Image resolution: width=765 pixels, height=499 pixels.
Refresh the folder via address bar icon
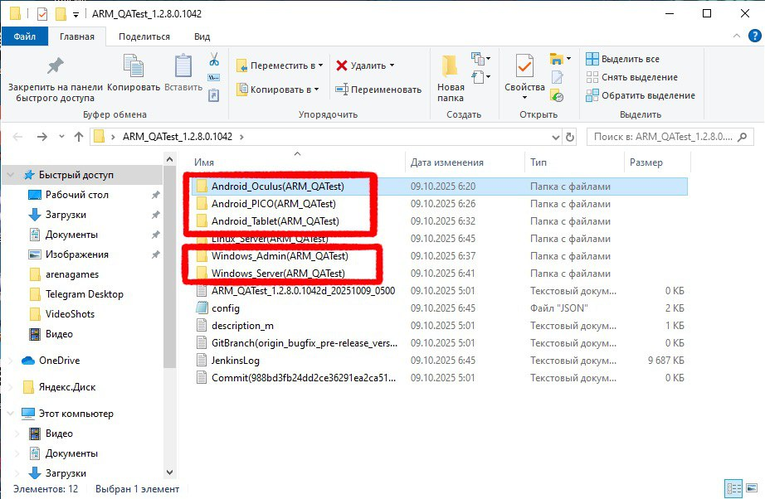568,137
